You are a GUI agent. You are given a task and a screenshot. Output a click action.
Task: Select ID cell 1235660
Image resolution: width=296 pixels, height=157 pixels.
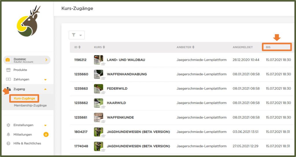81,74
